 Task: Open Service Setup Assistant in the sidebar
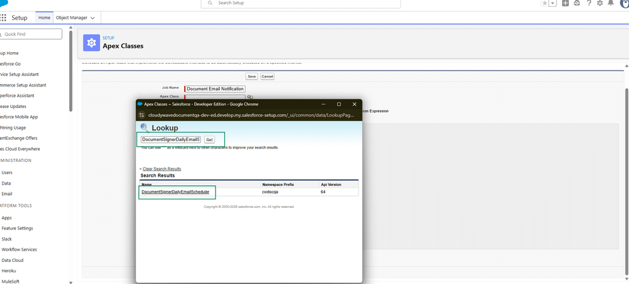pyautogui.click(x=20, y=74)
